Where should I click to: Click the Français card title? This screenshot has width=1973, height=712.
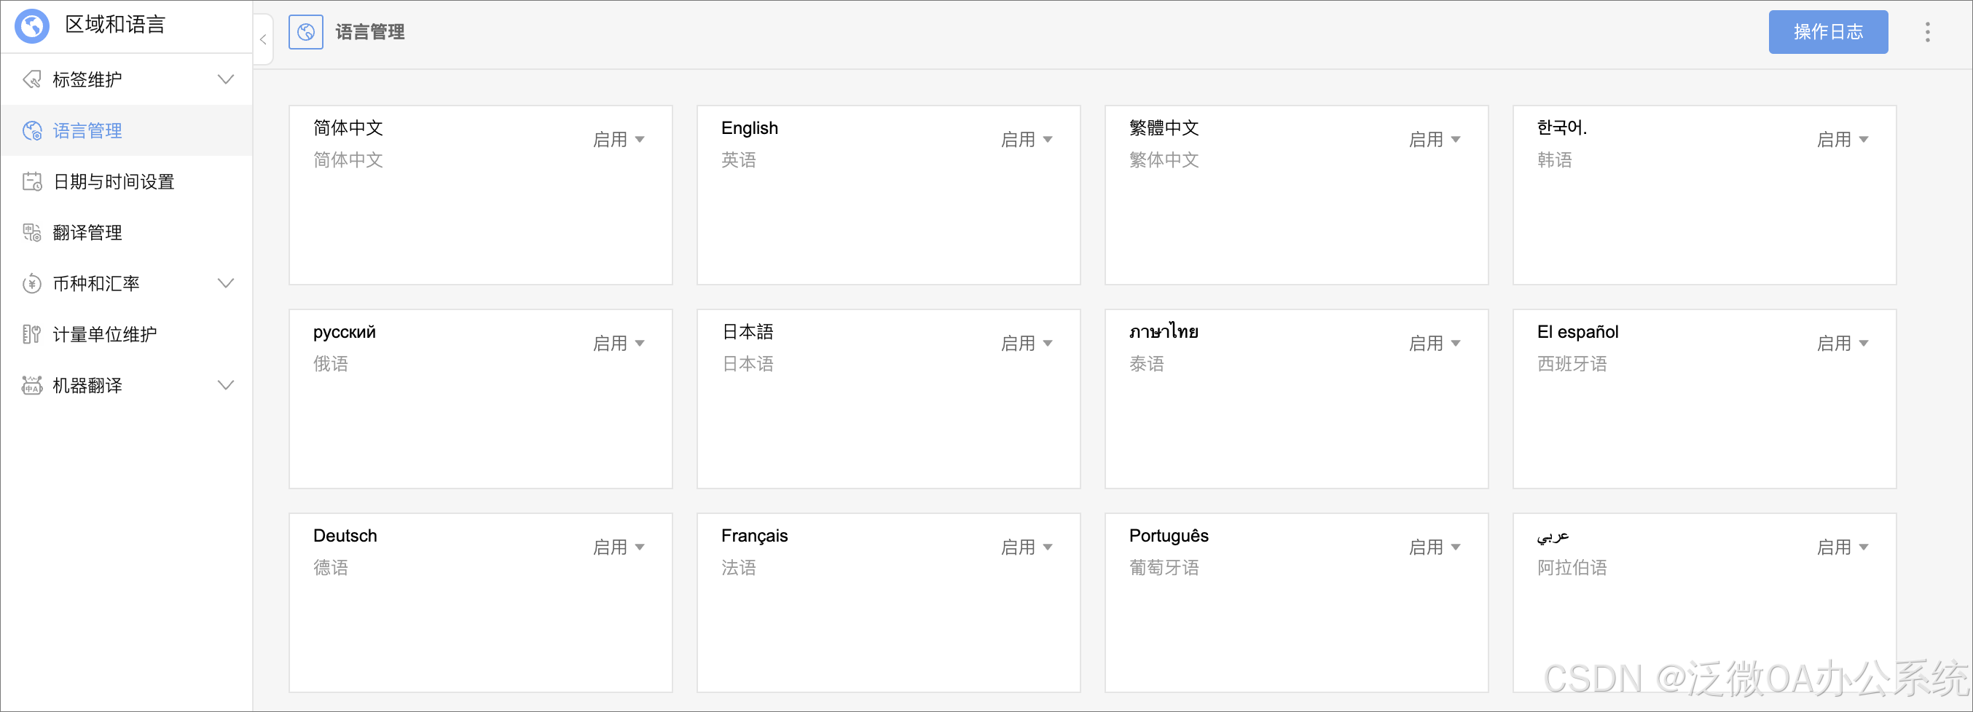[x=754, y=535]
